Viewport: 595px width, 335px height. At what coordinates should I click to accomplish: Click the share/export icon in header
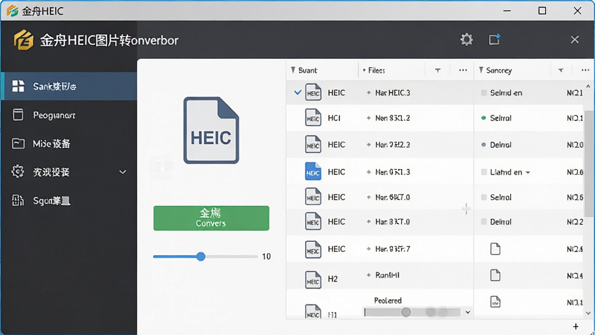(x=494, y=39)
